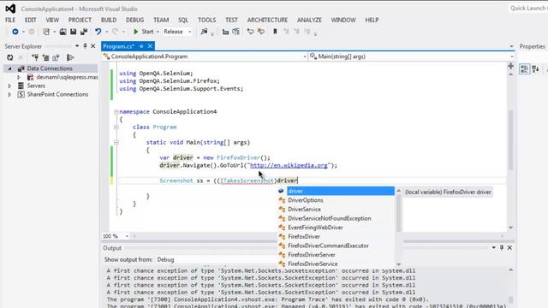This screenshot has width=548, height=308.
Task: Click the Connect to Server icon
Action: pos(45,57)
